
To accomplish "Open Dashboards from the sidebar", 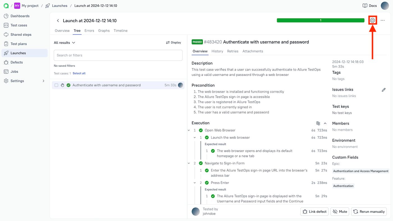I will pyautogui.click(x=20, y=16).
